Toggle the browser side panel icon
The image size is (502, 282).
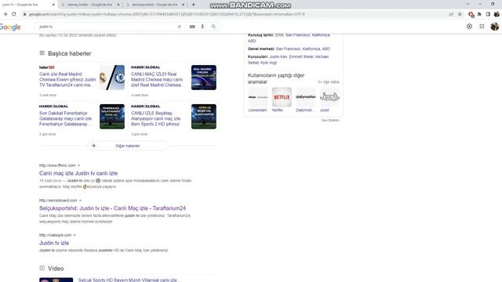point(488,14)
